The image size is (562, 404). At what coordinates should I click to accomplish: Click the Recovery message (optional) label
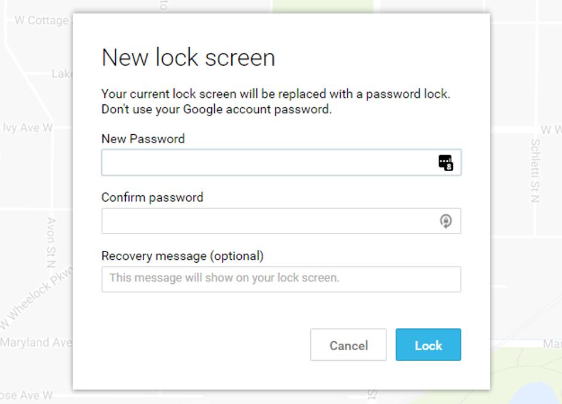183,256
